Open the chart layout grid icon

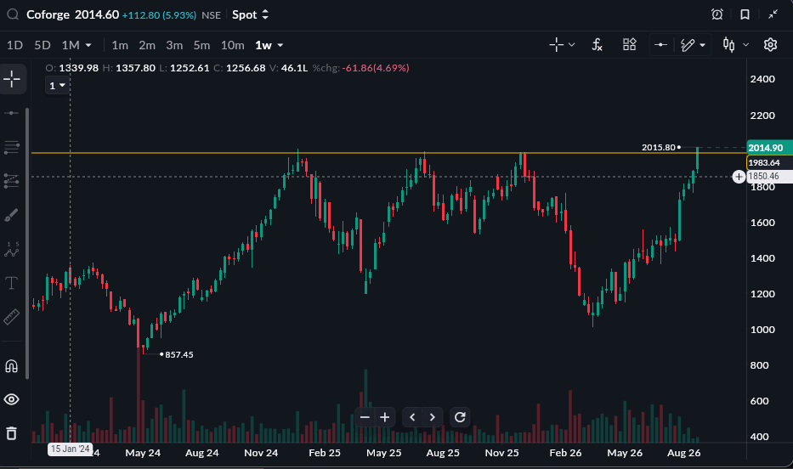point(629,45)
